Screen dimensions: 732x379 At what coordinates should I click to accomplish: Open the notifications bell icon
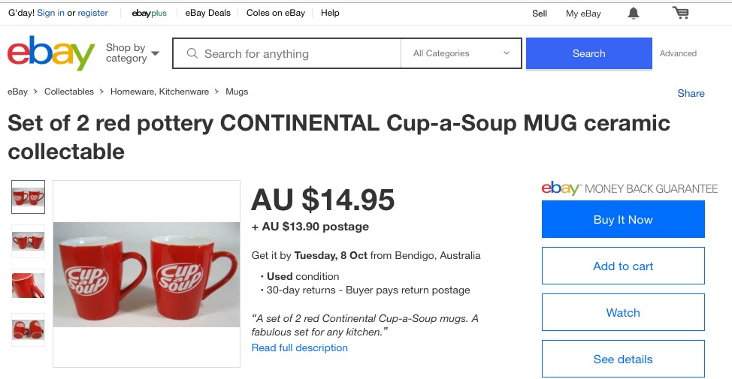(634, 13)
